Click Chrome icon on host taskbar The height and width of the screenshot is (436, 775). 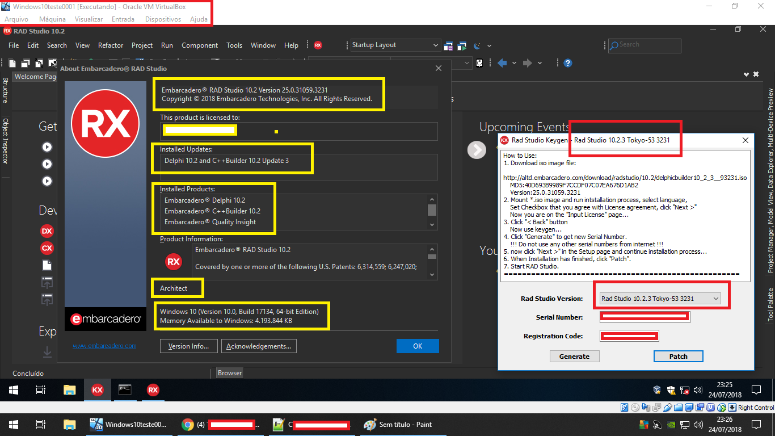[187, 424]
